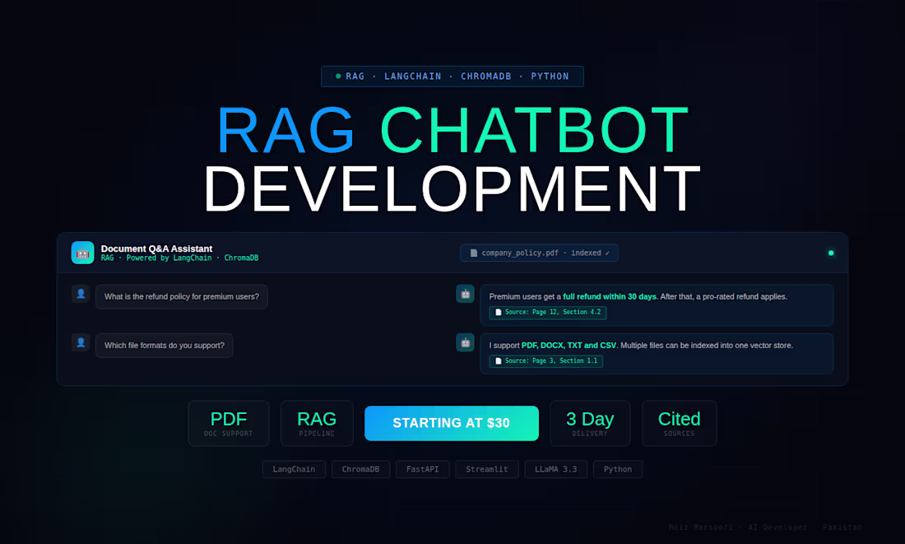Click the Document Q&A Assistant robot icon
The image size is (905, 544).
(82, 253)
